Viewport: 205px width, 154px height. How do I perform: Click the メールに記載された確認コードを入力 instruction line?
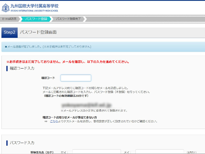pos(96,92)
